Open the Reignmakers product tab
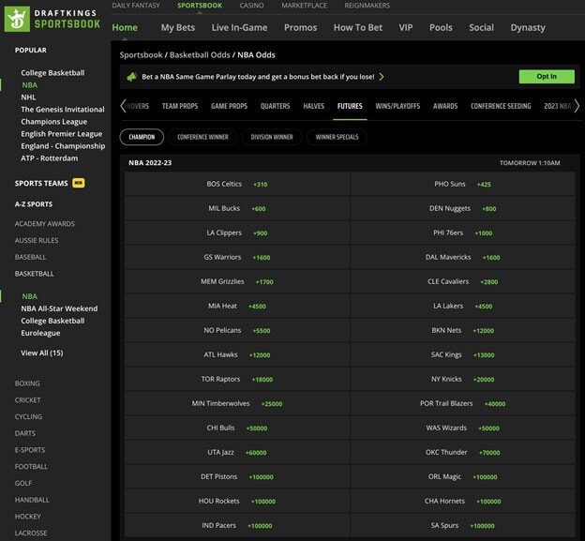Screen dimensions: 585x541 pyautogui.click(x=367, y=6)
